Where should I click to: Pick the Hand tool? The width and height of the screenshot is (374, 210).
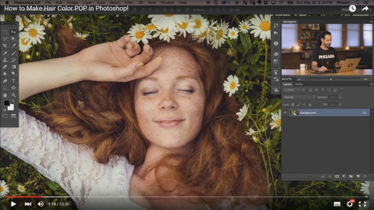click(5, 95)
